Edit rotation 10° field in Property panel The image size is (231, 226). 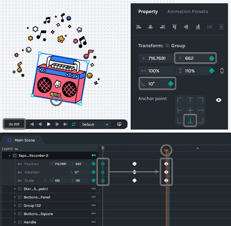pos(157,84)
